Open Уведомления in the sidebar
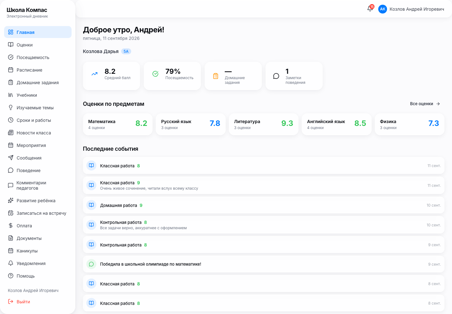The width and height of the screenshot is (452, 314). point(38,263)
